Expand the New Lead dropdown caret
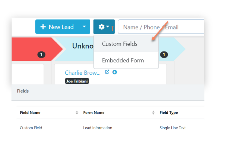The height and width of the screenshot is (151, 225). click(84, 27)
